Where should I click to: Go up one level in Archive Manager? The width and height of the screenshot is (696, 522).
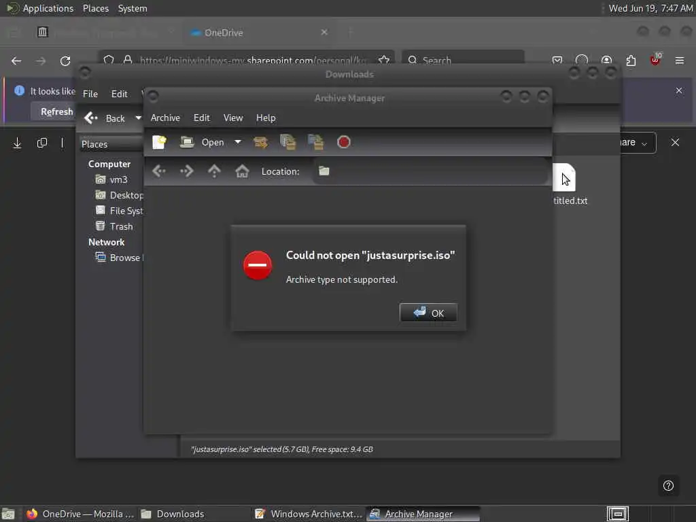(x=214, y=171)
